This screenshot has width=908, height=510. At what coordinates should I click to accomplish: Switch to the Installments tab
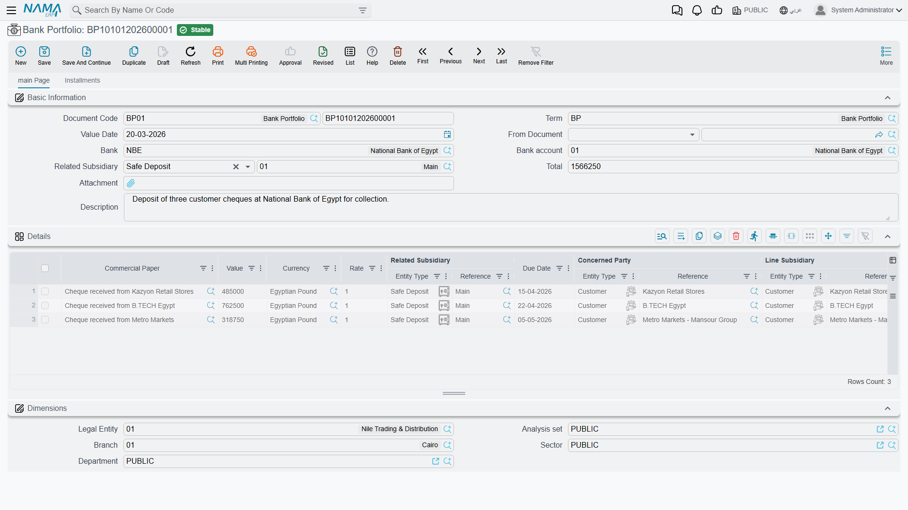pyautogui.click(x=82, y=80)
